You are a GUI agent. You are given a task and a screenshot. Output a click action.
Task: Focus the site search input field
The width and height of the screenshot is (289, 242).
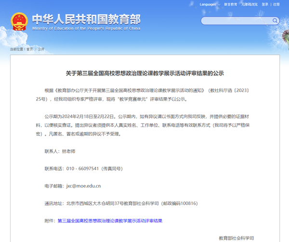[x=236, y=21]
